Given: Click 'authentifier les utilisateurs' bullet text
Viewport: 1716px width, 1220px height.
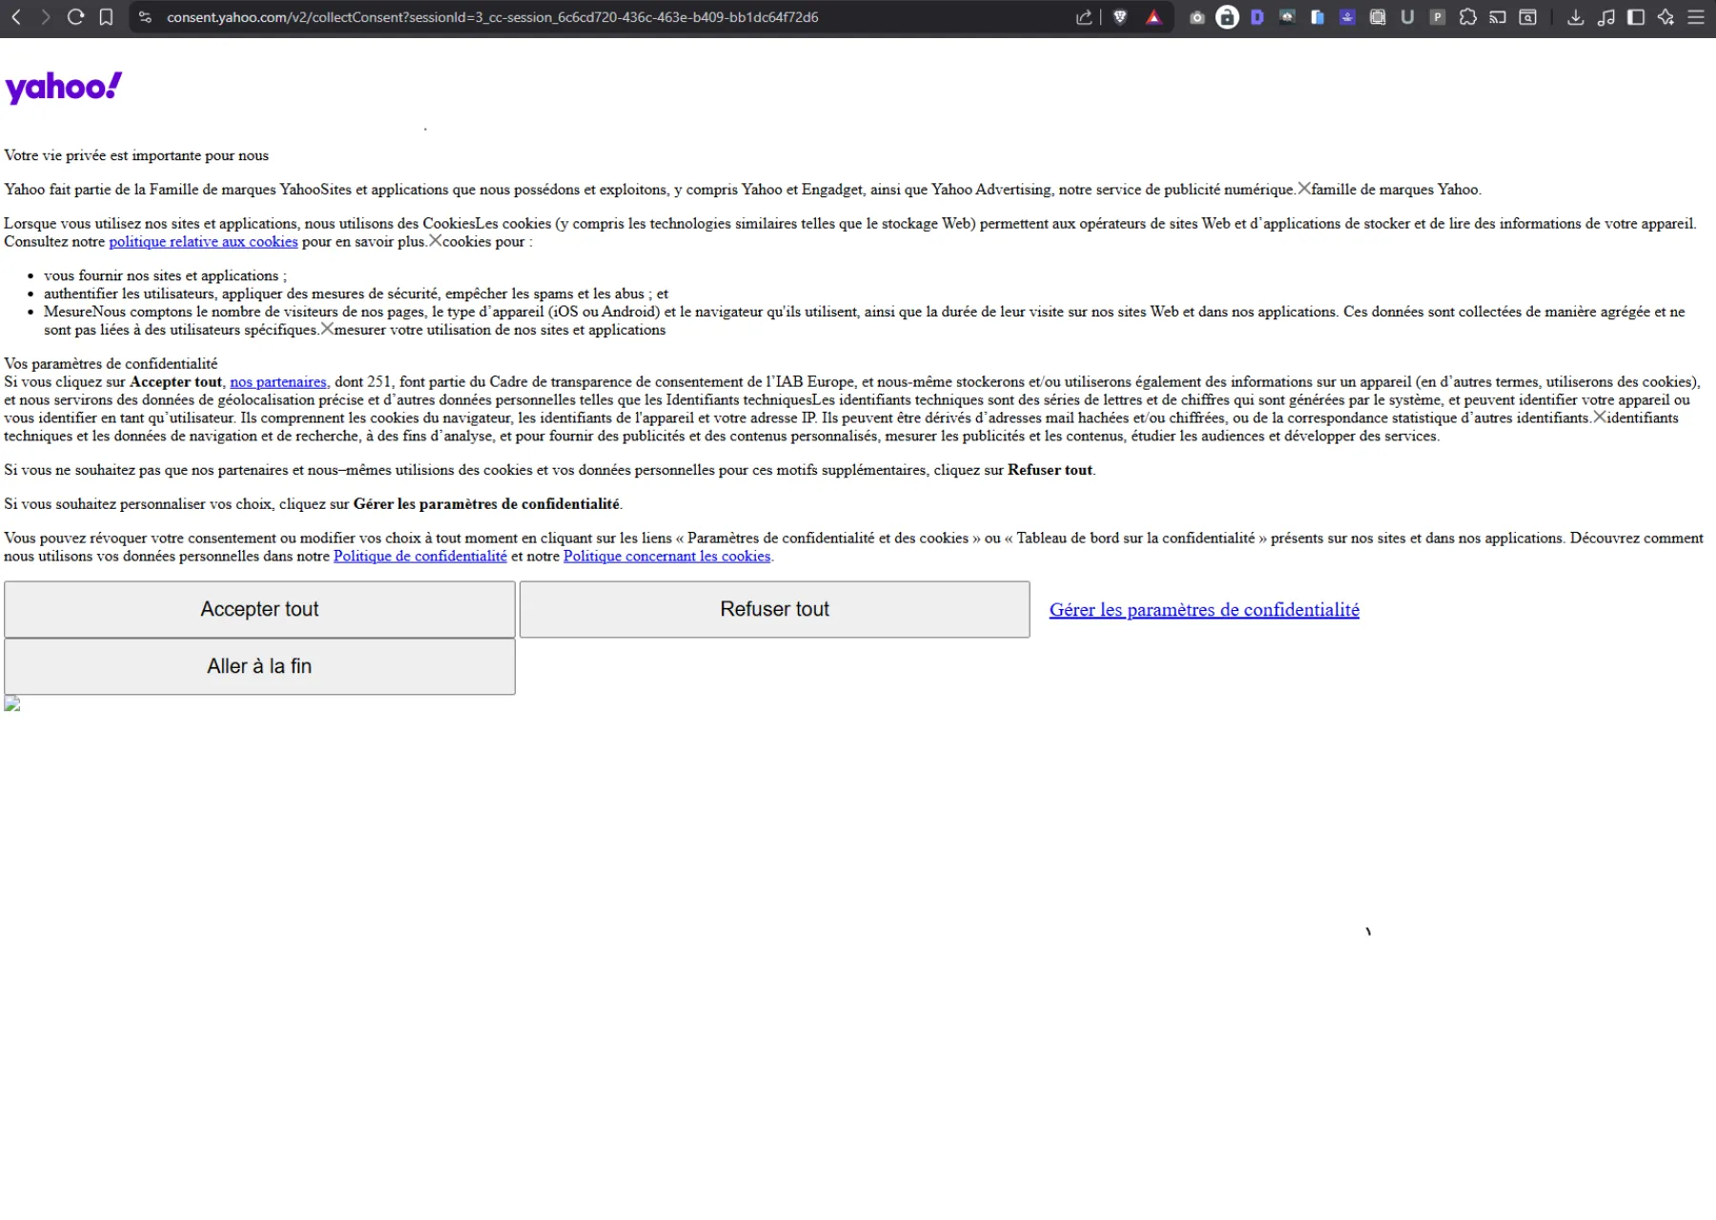Looking at the screenshot, I should point(356,294).
